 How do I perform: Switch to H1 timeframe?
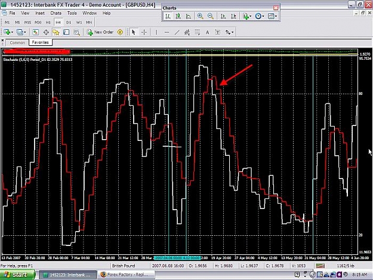48,22
